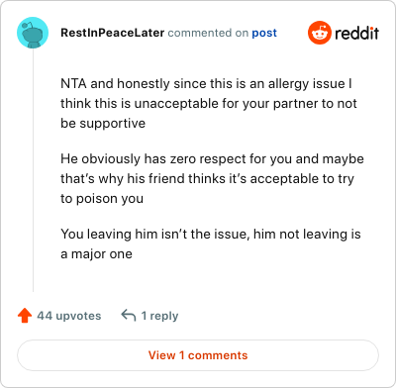Follow the blue "post" link
Viewport: 396px width, 388px height.
pyautogui.click(x=264, y=34)
